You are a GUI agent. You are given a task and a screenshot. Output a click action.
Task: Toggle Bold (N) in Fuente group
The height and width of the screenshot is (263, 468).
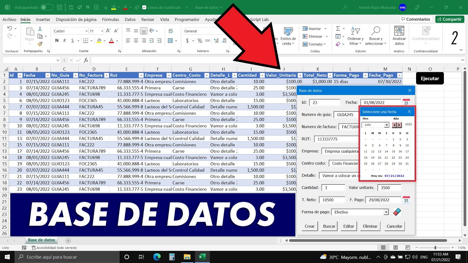pyautogui.click(x=57, y=41)
